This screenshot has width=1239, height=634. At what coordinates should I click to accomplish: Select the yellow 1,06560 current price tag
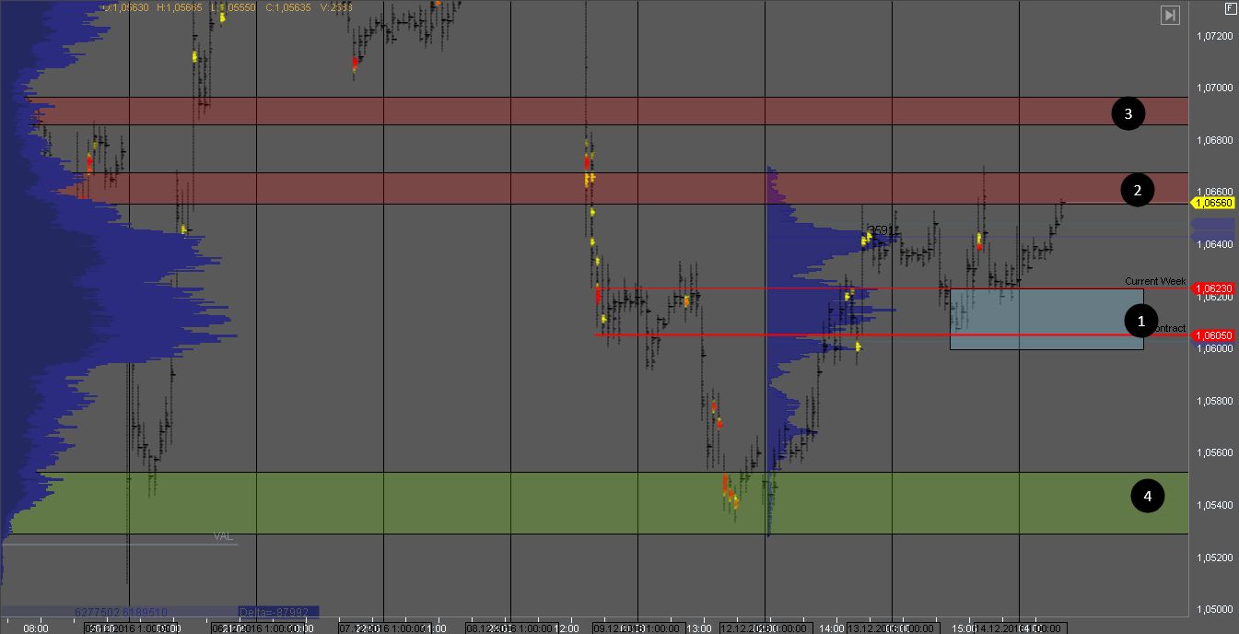(x=1213, y=203)
